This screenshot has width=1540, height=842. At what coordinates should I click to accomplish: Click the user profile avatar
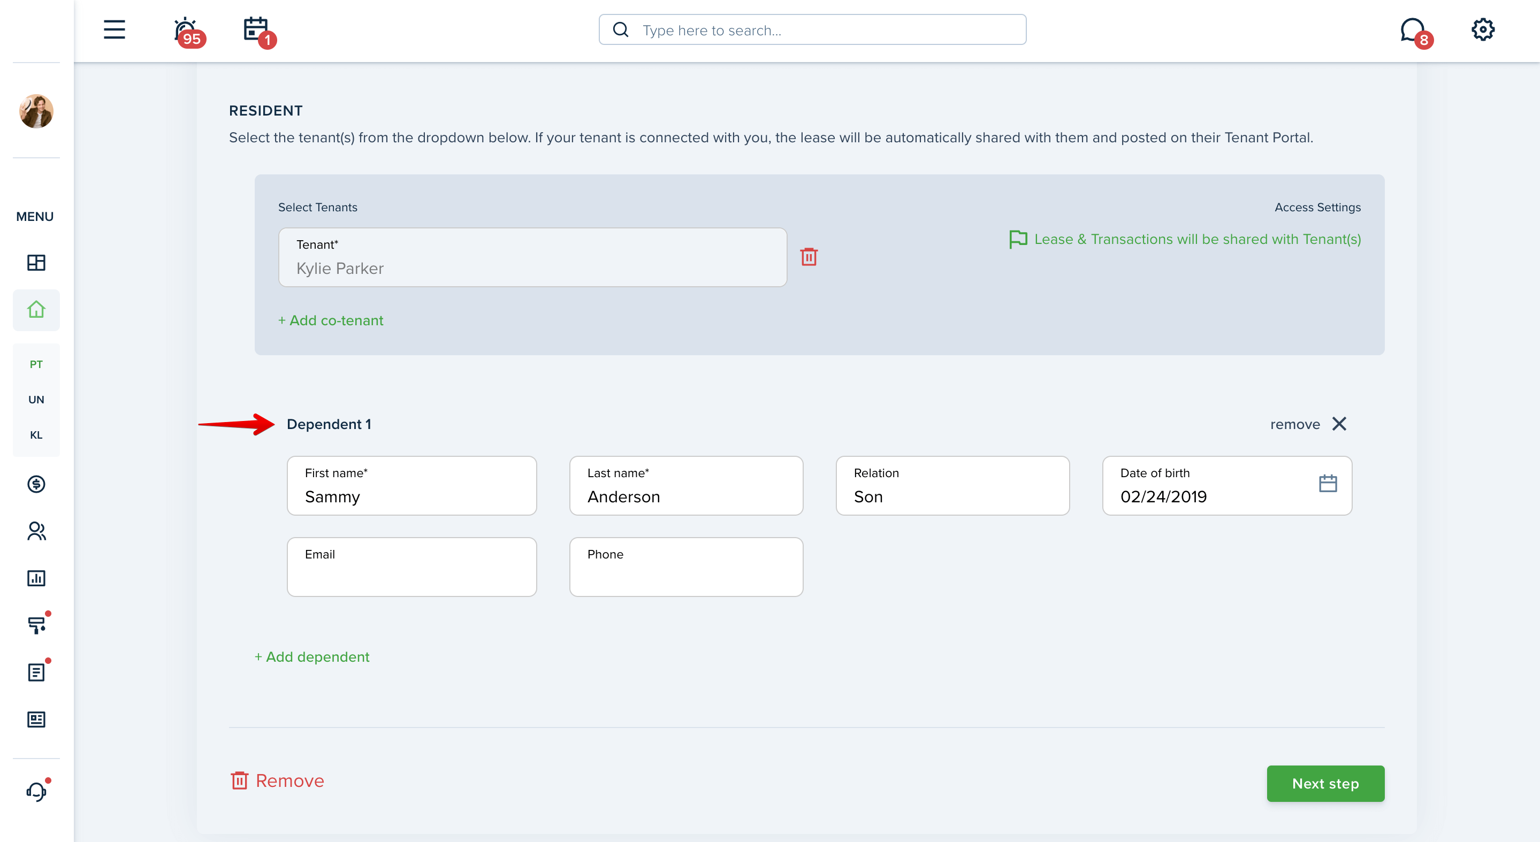[x=36, y=111]
